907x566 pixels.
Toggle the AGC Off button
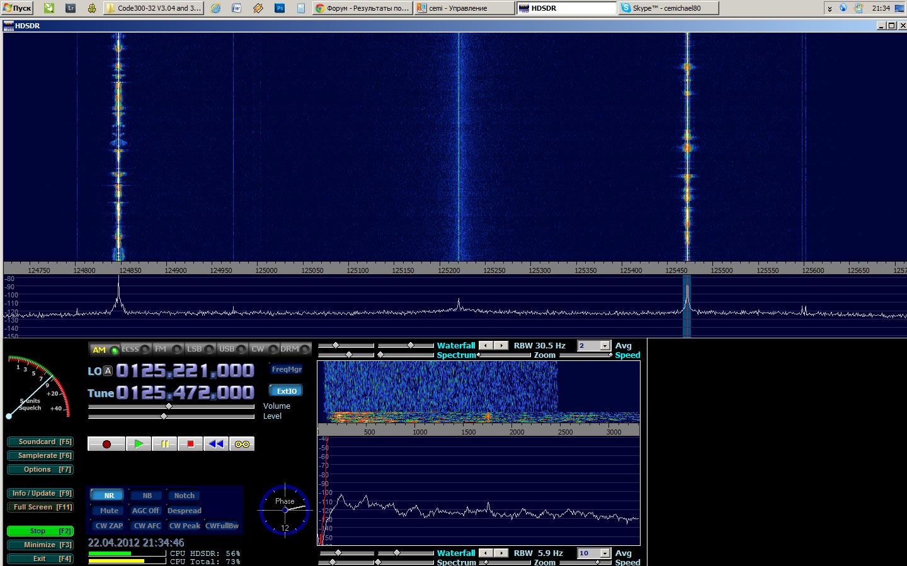[145, 511]
